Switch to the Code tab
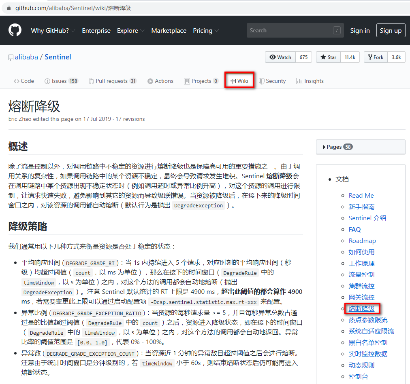This screenshot has height=384, width=410. [24, 81]
